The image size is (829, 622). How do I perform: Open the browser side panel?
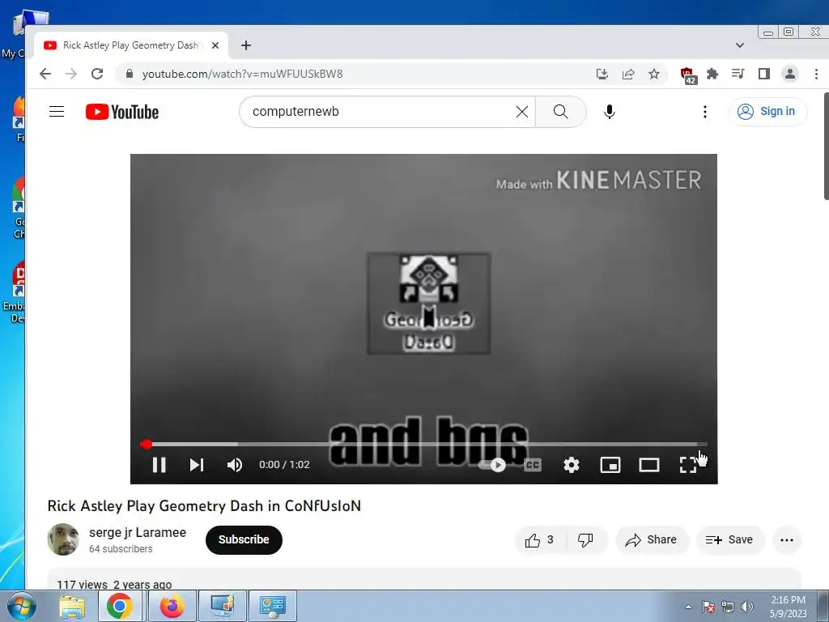764,74
